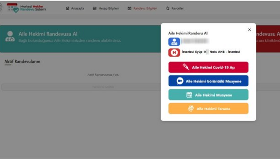The height and width of the screenshot is (160, 280).
Task: Choose Aile Hekimi Covid-19 Aşı
Action: [x=209, y=67]
